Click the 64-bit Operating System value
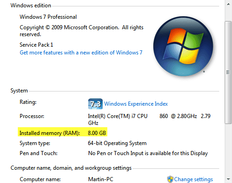The image size is (232, 183). point(117,143)
